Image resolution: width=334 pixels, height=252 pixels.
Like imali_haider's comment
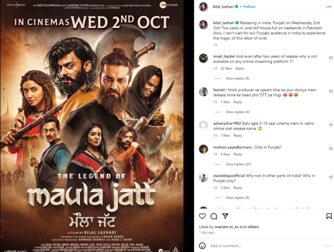330,58
